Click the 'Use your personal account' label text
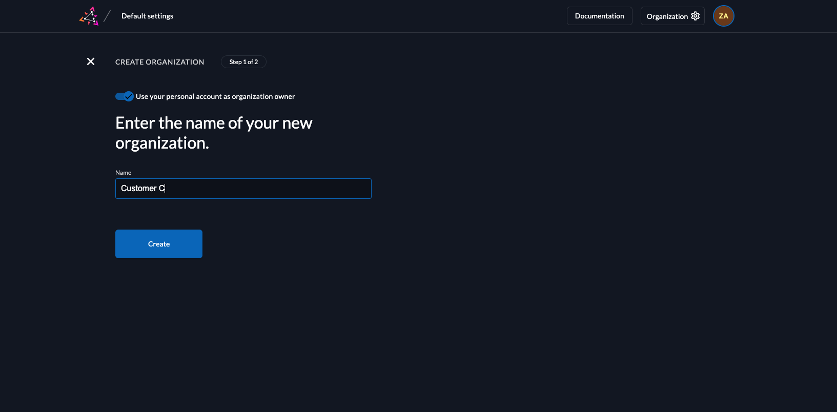837x412 pixels. [x=215, y=96]
